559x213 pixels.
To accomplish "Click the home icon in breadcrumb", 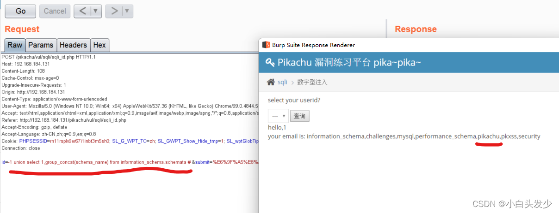I will tap(271, 82).
